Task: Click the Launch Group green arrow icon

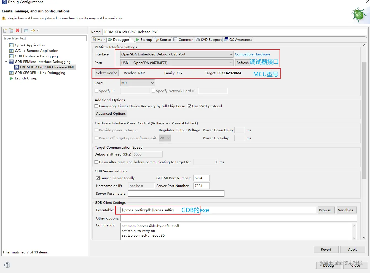Action: point(11,78)
